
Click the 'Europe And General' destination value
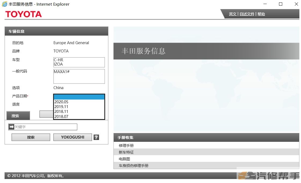(x=71, y=43)
